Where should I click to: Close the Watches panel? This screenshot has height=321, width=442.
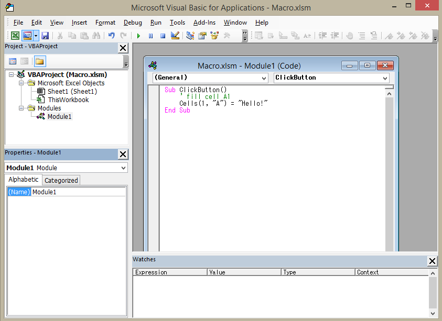[x=432, y=261]
